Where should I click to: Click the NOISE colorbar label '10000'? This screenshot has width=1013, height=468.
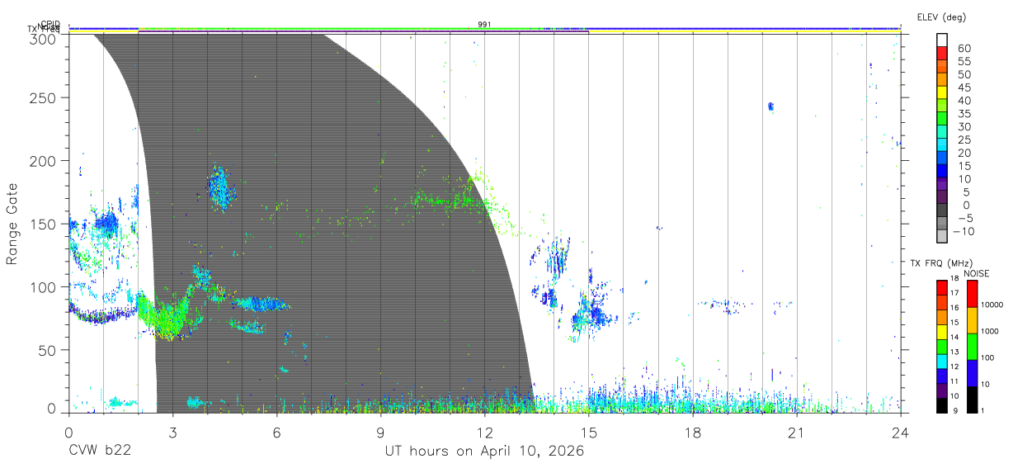994,307
